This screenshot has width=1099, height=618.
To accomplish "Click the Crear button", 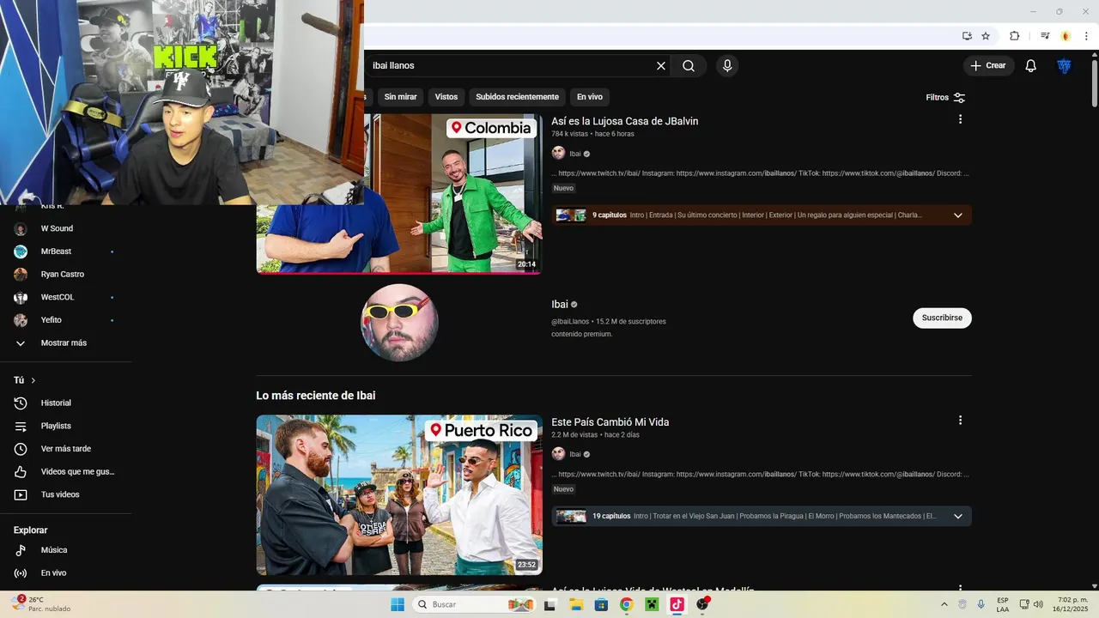I will [x=988, y=65].
